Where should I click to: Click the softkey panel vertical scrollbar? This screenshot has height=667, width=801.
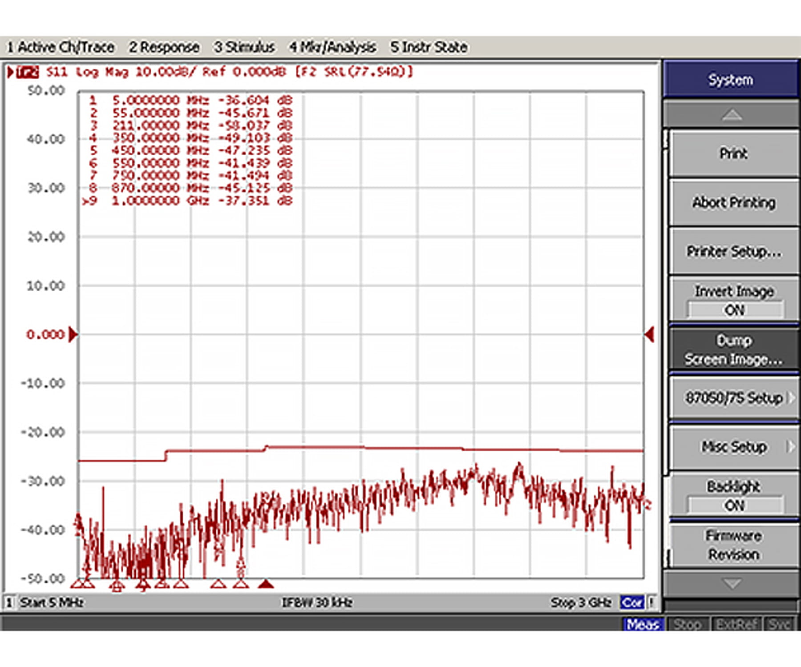tap(666, 311)
